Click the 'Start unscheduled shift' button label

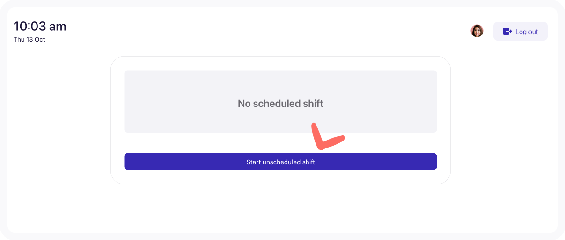tap(280, 162)
